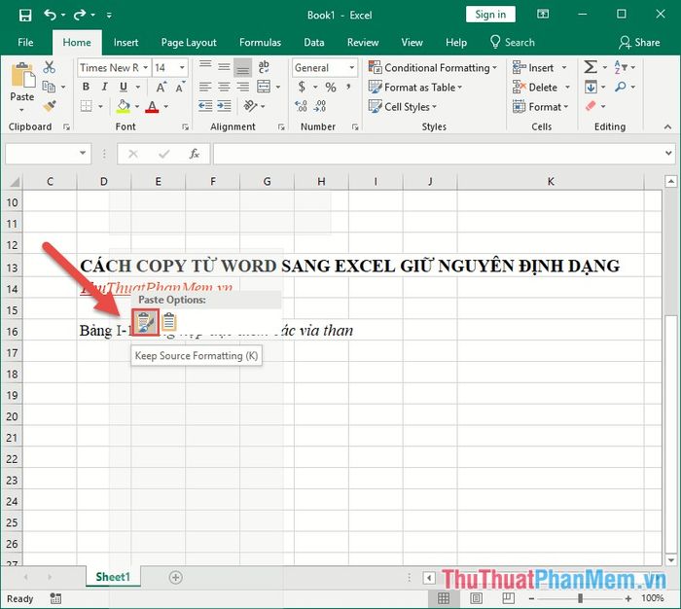Click Format in the Cells group
The image size is (681, 609).
[540, 106]
